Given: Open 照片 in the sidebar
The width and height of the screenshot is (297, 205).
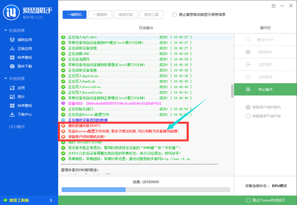Looking at the screenshot, I should pyautogui.click(x=17, y=97).
